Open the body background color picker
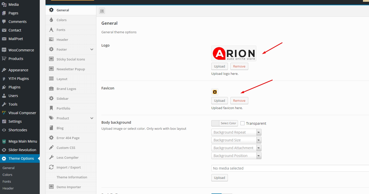Image resolution: width=369 pixels, height=194 pixels. [224, 123]
